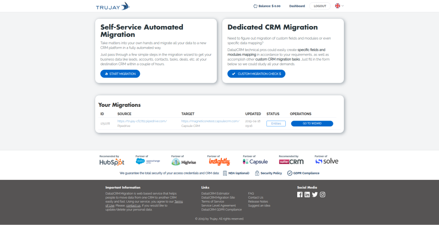Click the Self-Service Automated Migration heading
The image size is (439, 225).
tap(142, 31)
